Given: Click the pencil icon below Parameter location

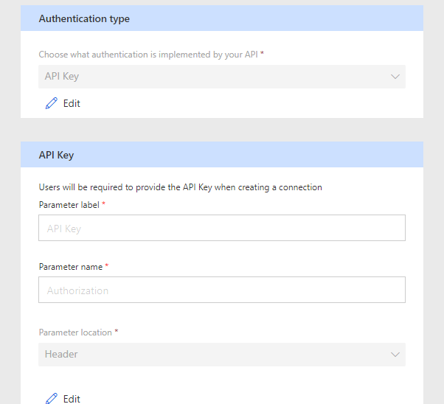Looking at the screenshot, I should point(51,399).
